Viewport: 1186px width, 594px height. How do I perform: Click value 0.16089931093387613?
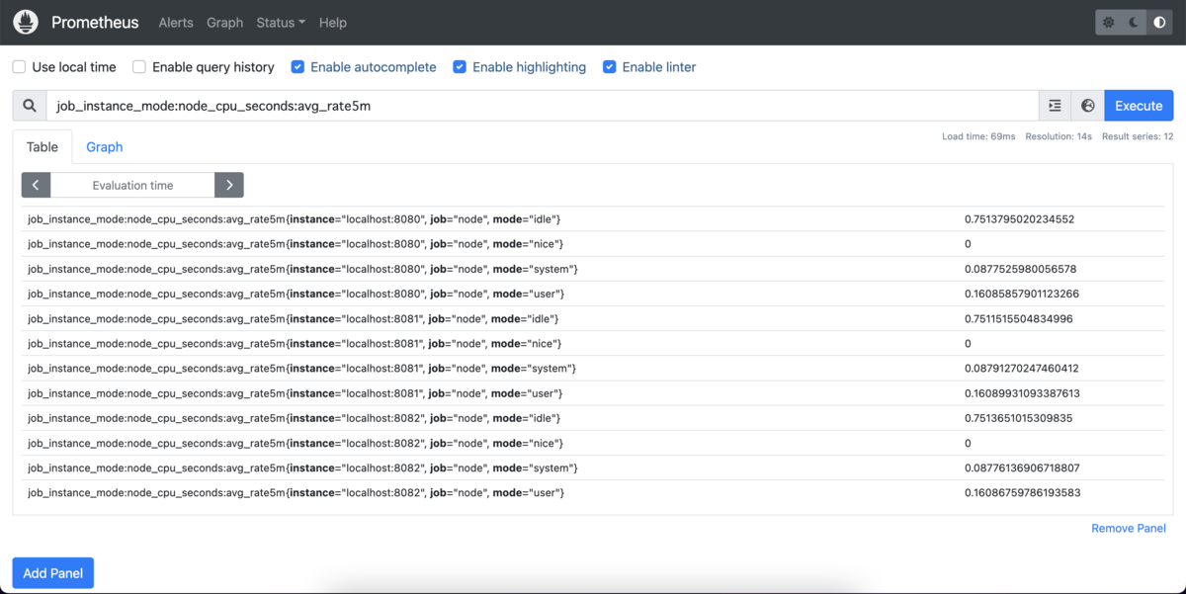pyautogui.click(x=1022, y=393)
